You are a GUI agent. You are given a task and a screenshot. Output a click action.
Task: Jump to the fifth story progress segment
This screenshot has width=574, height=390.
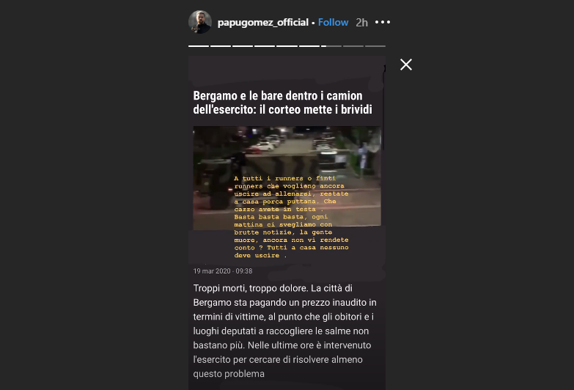[x=287, y=46]
